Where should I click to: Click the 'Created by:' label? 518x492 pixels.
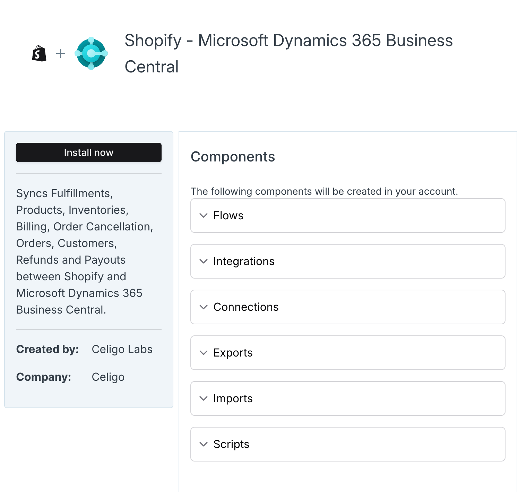point(48,349)
